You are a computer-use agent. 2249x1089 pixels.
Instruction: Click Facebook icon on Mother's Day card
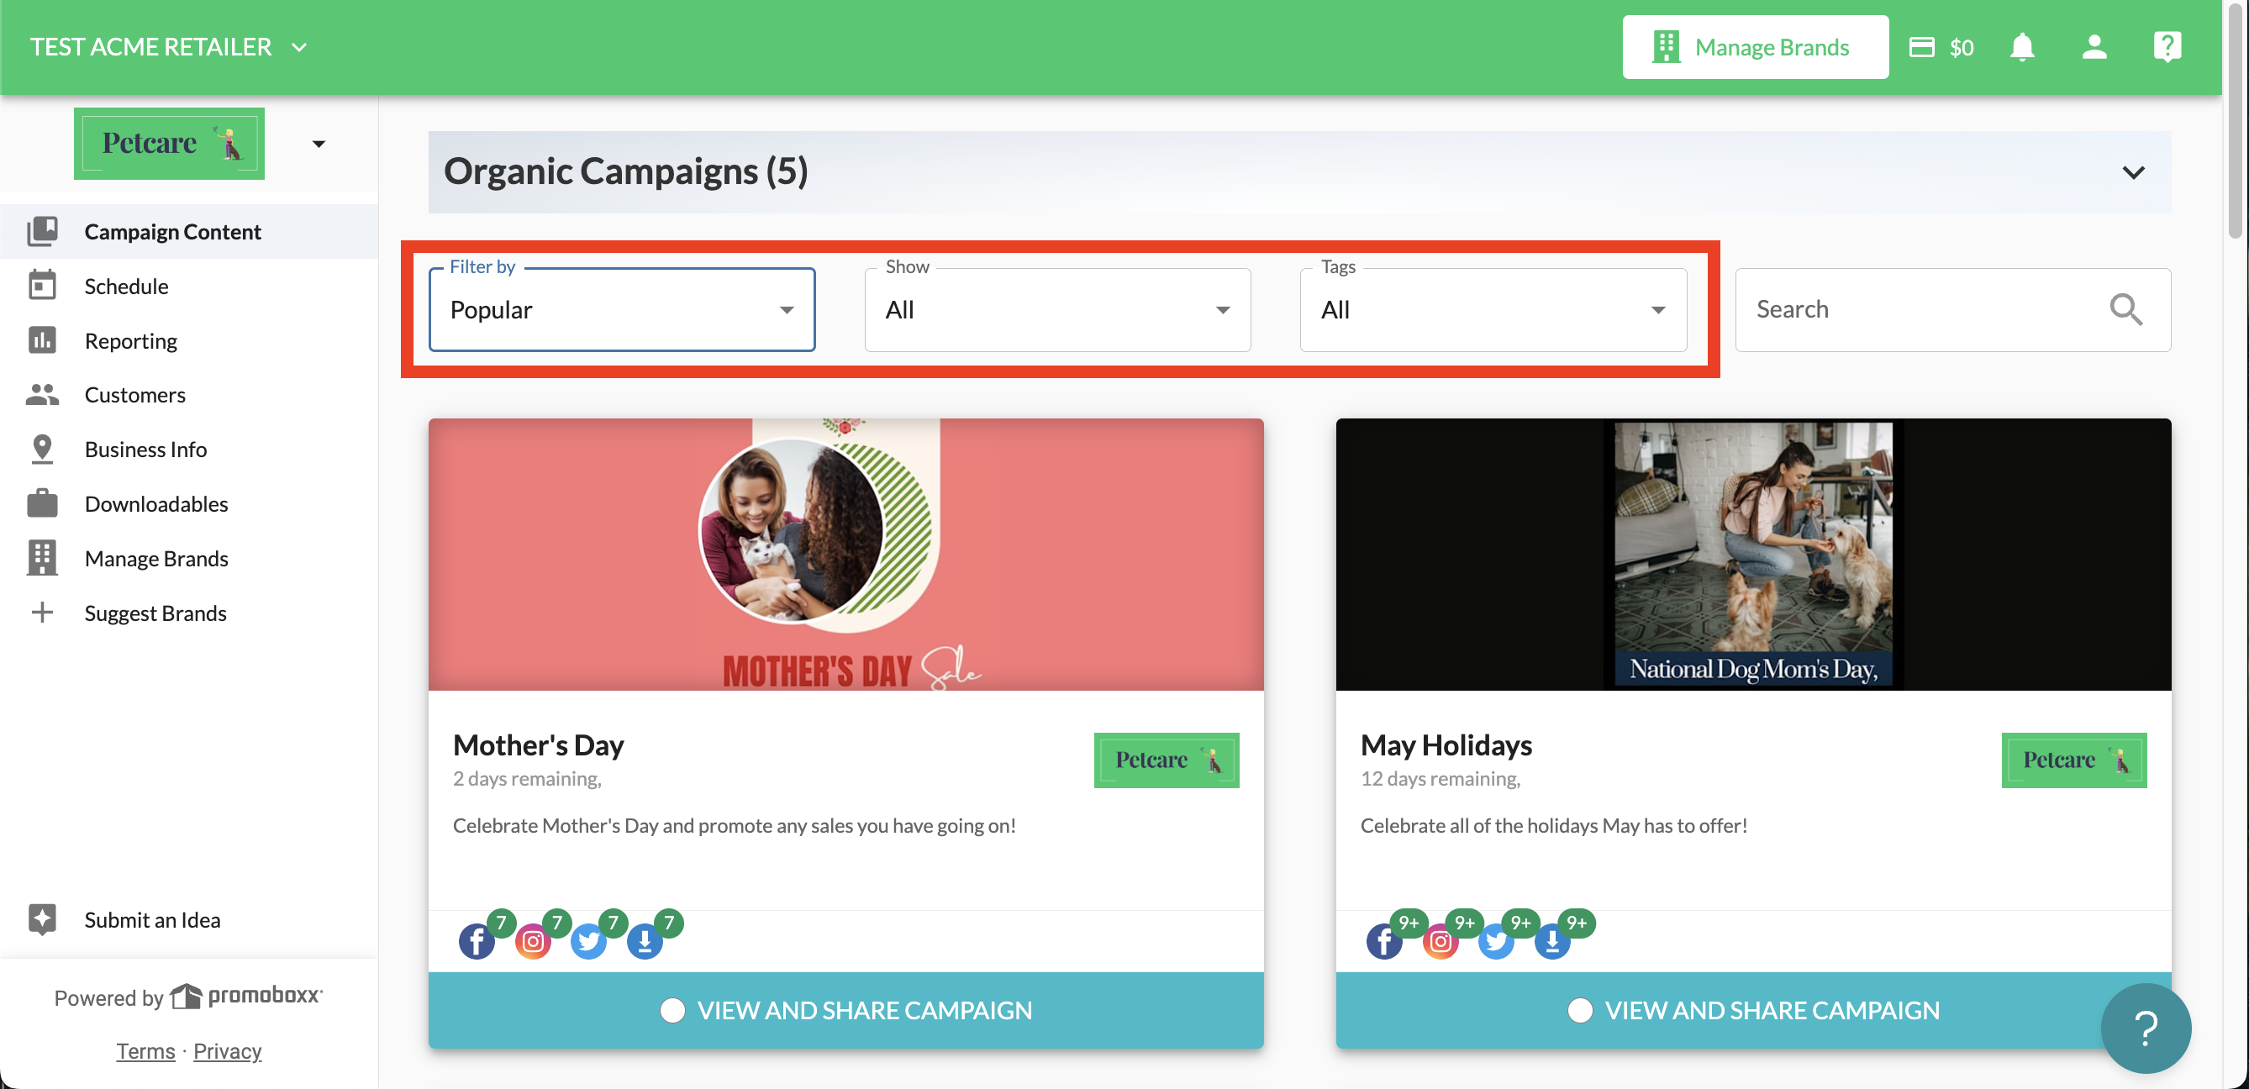476,941
